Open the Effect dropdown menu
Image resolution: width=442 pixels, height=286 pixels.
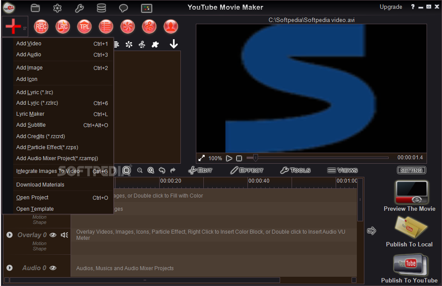click(x=247, y=170)
